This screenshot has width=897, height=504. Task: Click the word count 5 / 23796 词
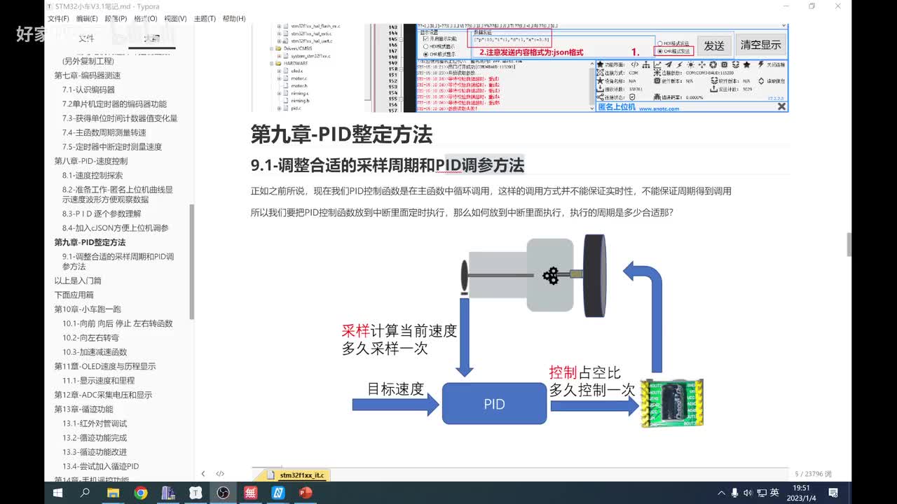[x=814, y=474]
